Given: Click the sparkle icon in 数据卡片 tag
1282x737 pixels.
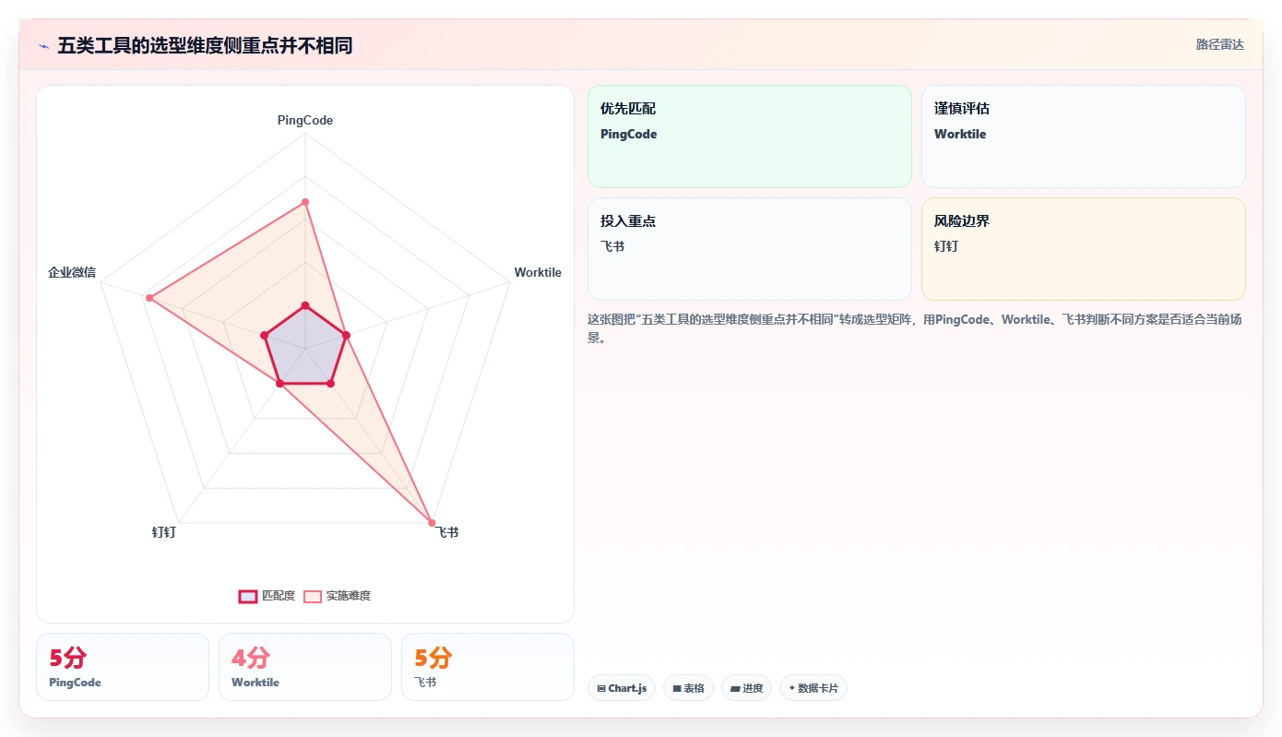Looking at the screenshot, I should [x=792, y=688].
